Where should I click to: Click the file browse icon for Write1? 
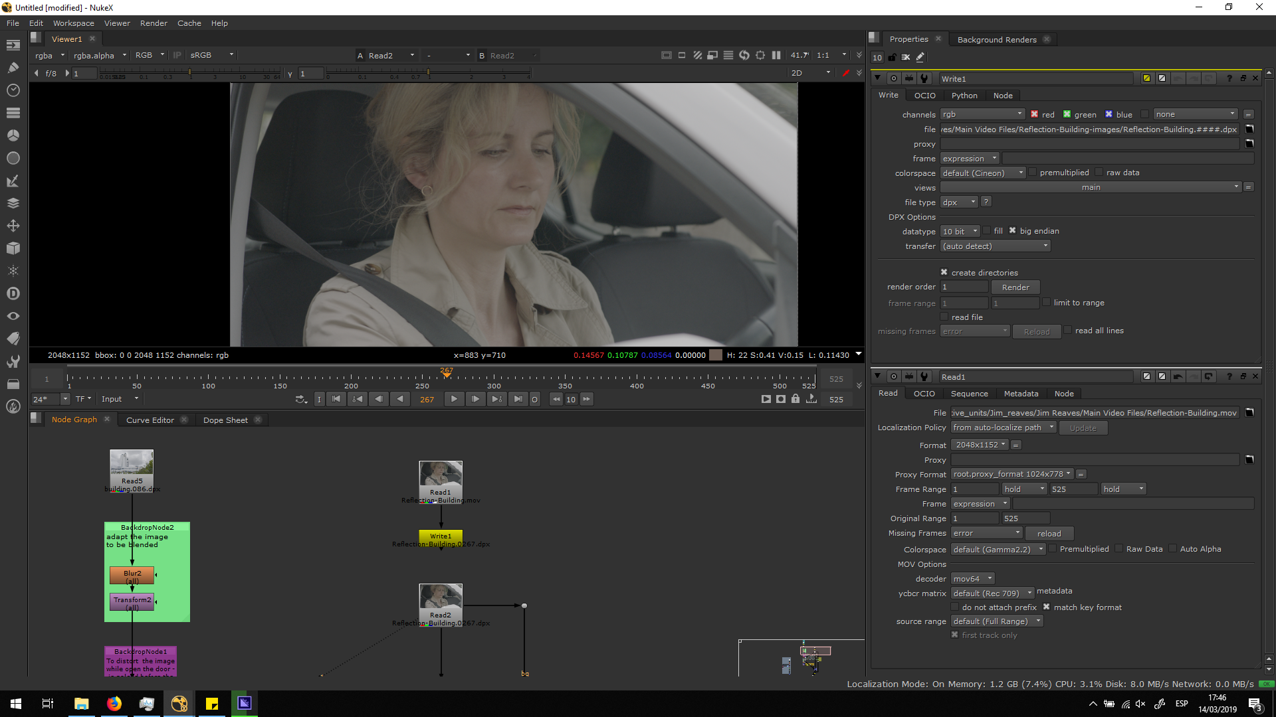click(x=1249, y=129)
